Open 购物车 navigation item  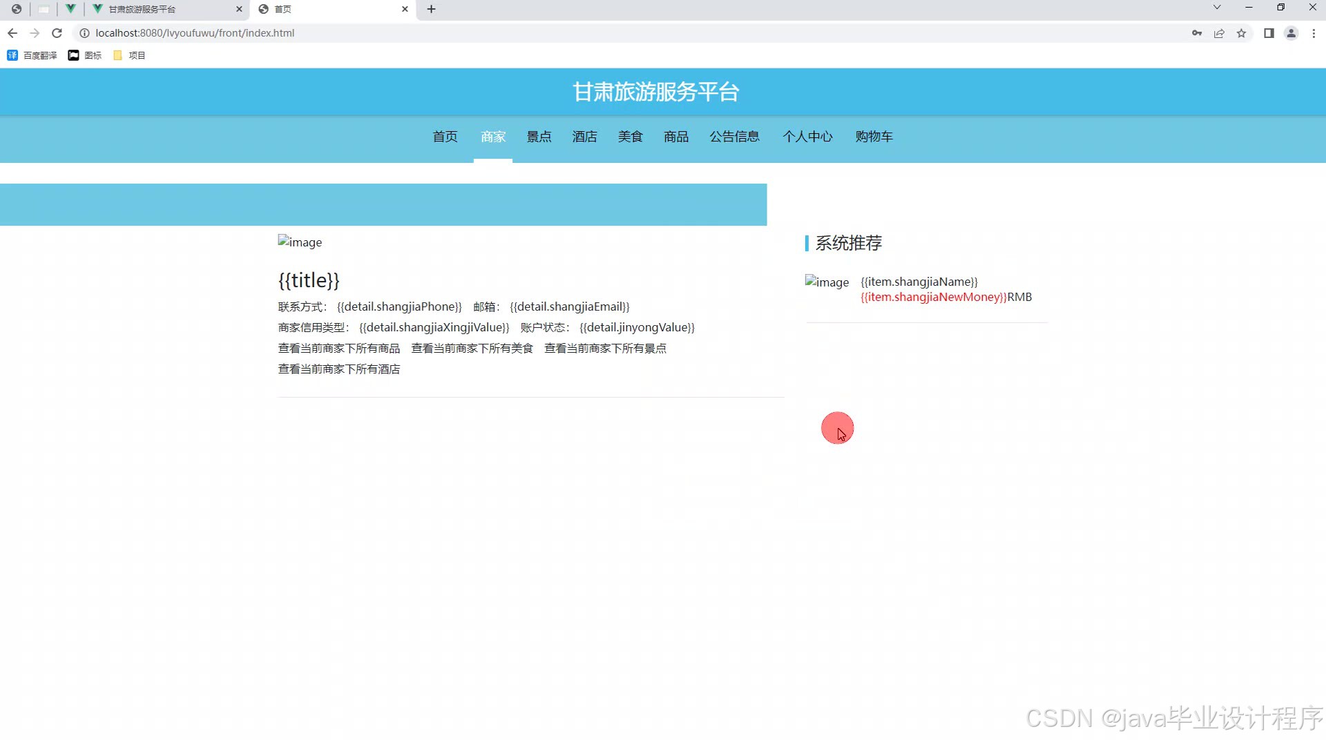[x=874, y=137]
